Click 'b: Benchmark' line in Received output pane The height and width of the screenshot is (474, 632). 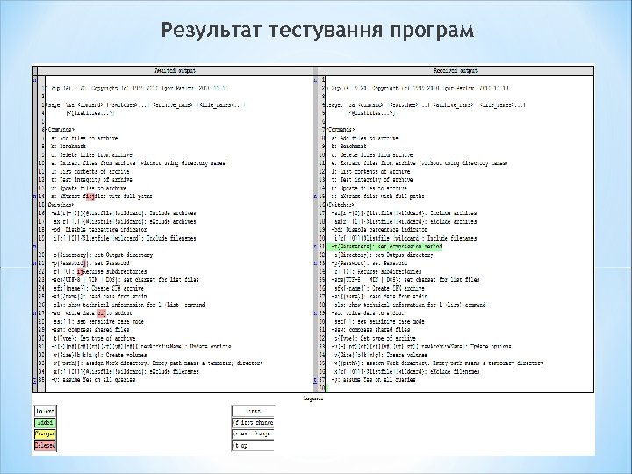(x=349, y=147)
